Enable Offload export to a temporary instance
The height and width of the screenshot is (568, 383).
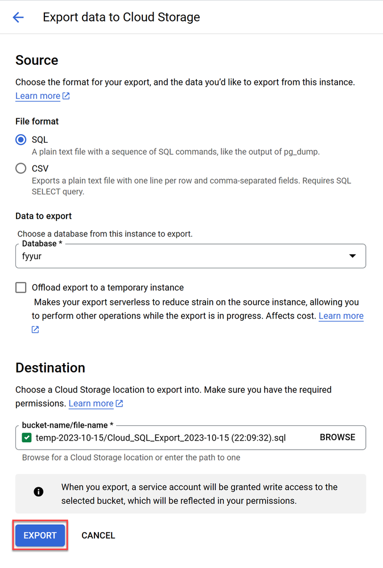click(x=20, y=287)
